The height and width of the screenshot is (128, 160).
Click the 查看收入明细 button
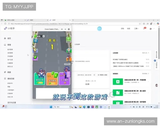[x=102, y=75]
